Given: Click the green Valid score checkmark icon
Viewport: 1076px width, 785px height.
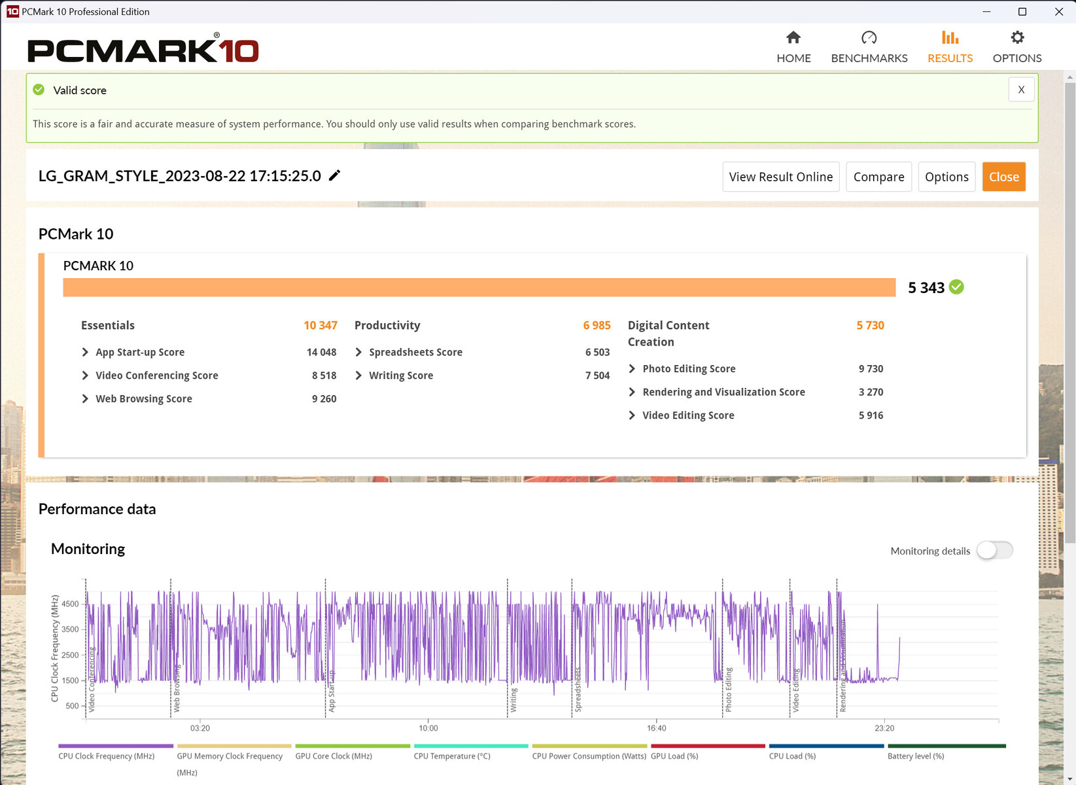Looking at the screenshot, I should point(39,90).
